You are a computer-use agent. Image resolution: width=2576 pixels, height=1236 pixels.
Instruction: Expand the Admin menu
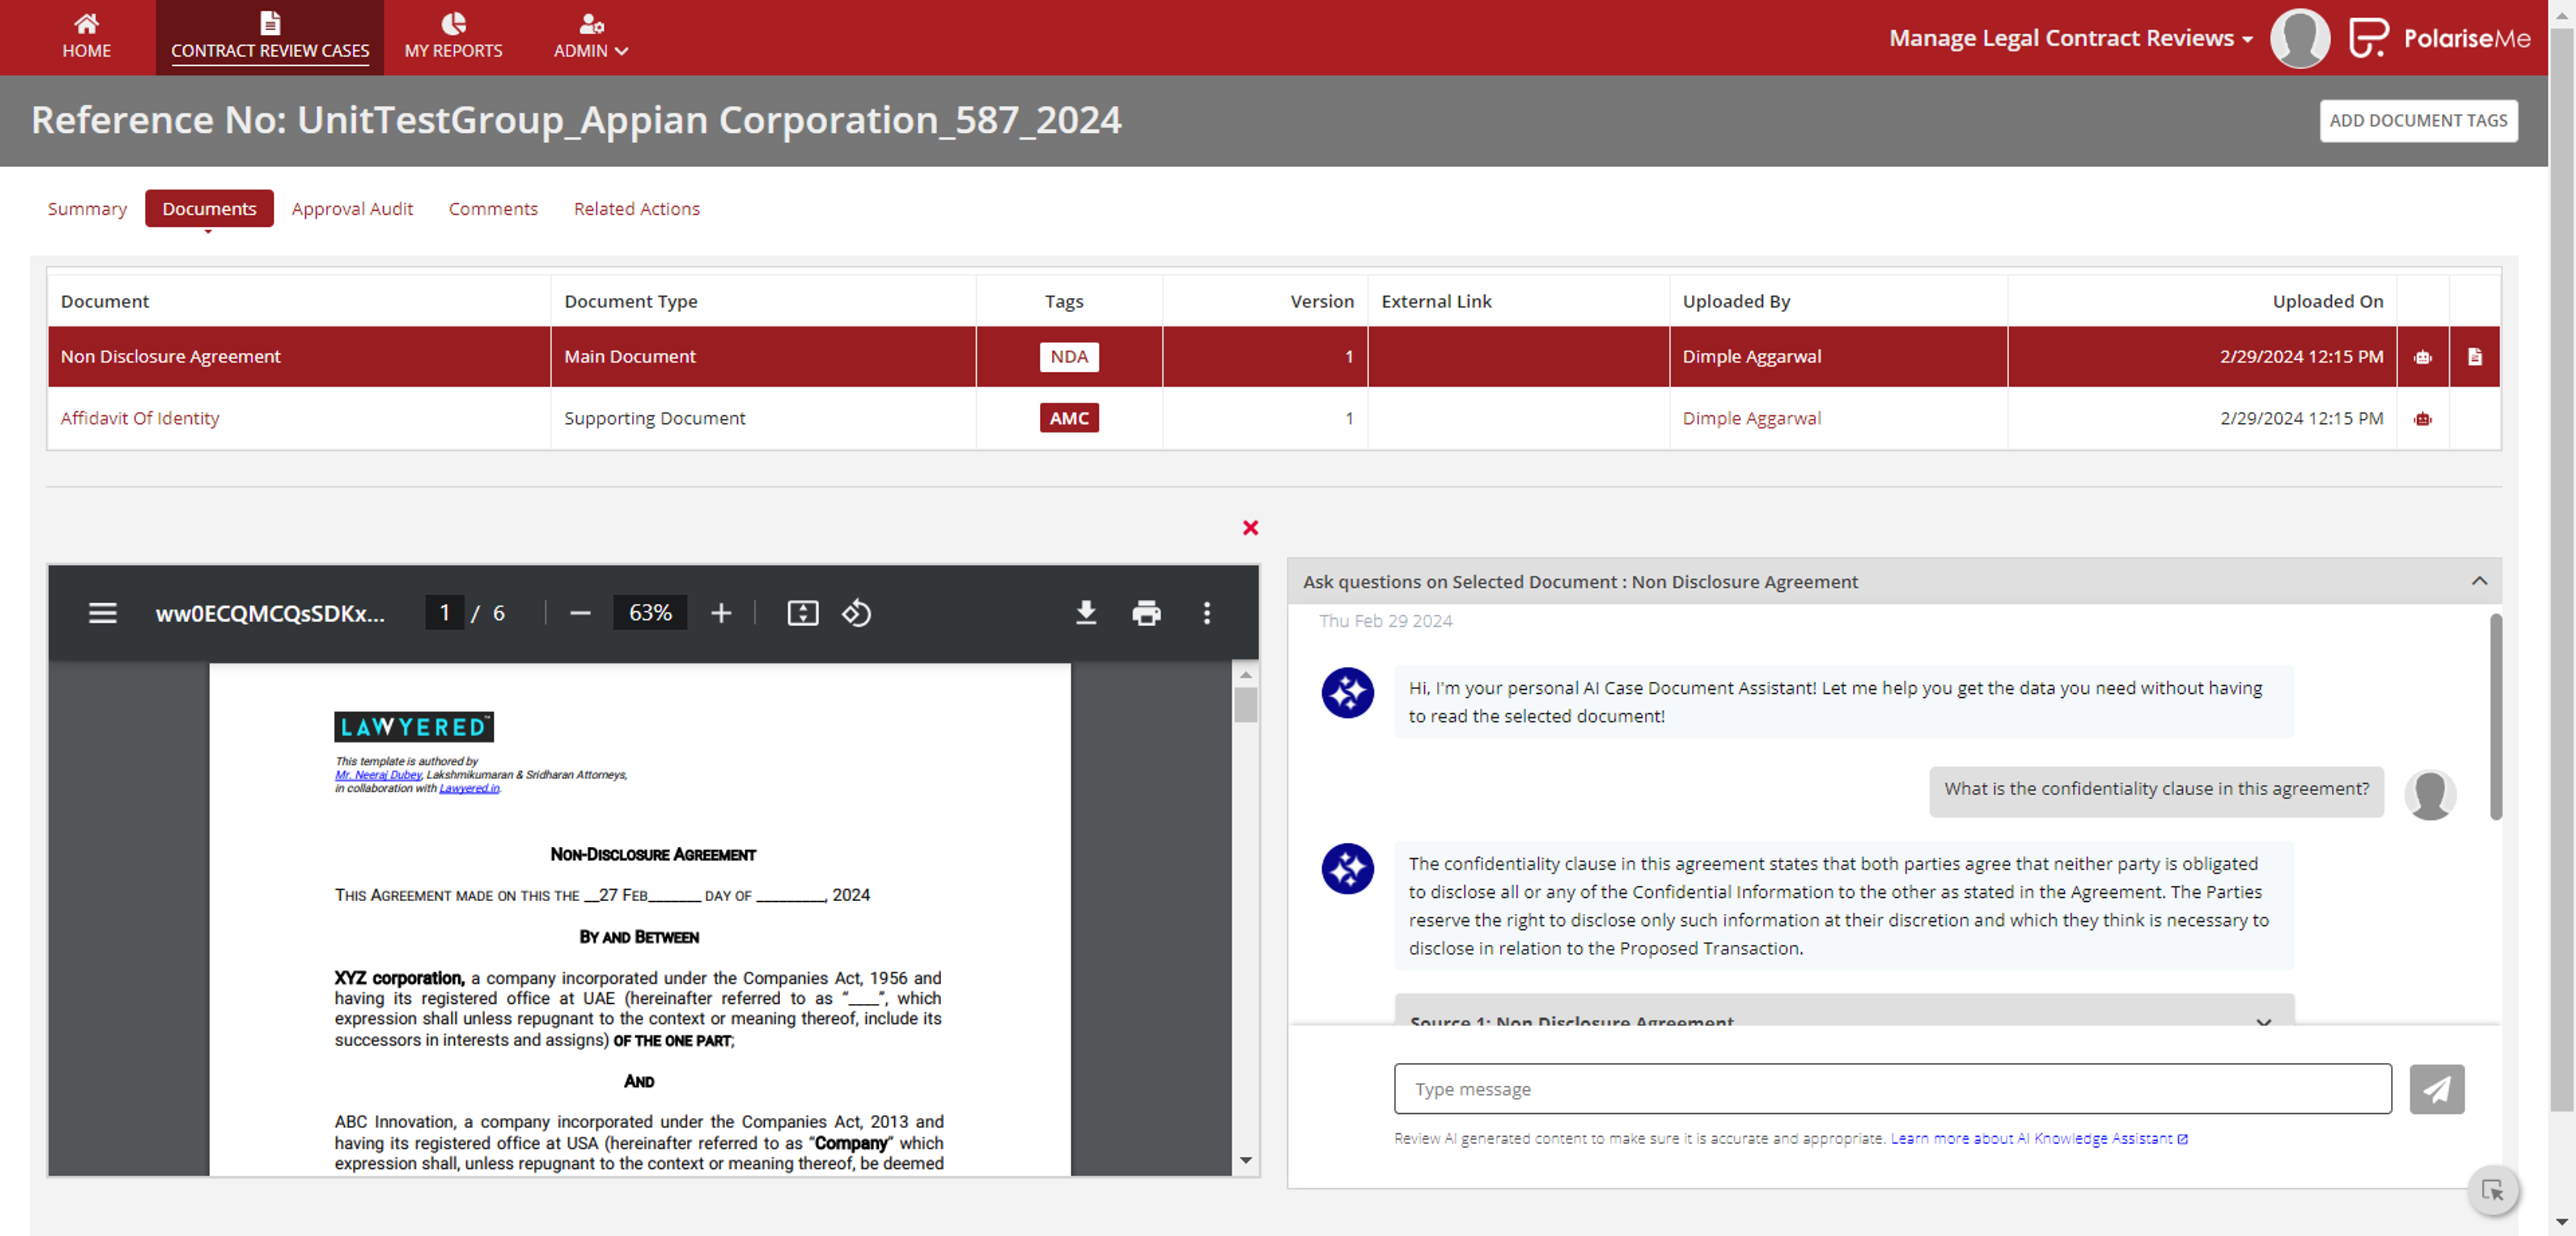click(x=590, y=37)
